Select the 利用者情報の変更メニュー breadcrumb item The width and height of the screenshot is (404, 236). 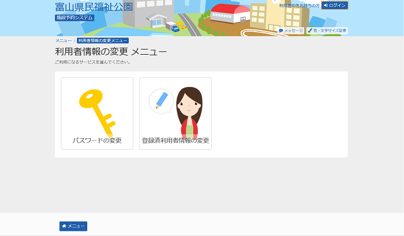tap(103, 41)
